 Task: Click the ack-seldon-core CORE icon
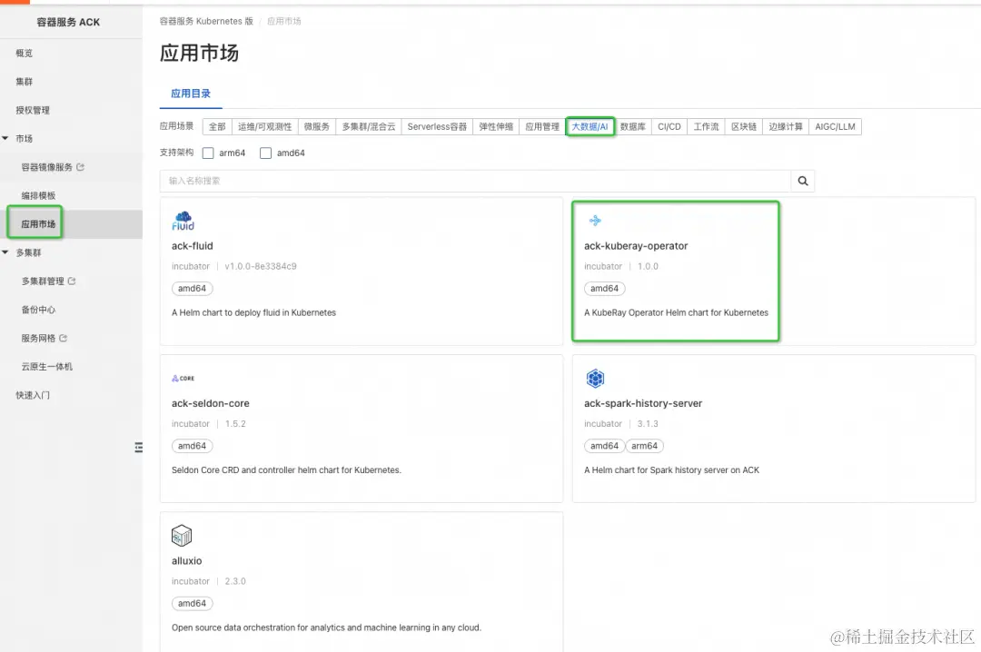point(183,378)
